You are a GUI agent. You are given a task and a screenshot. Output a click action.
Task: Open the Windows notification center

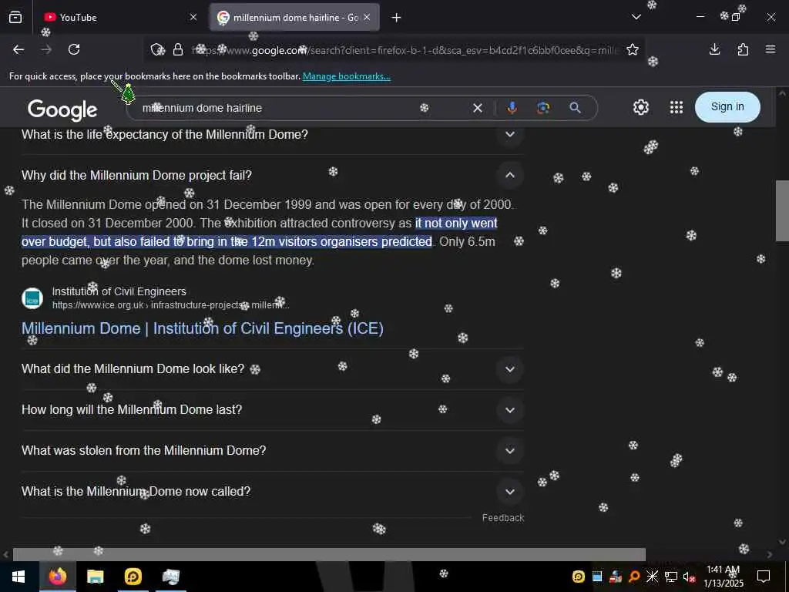click(764, 577)
